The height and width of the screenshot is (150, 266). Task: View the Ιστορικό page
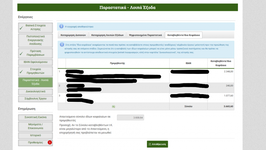point(35,135)
